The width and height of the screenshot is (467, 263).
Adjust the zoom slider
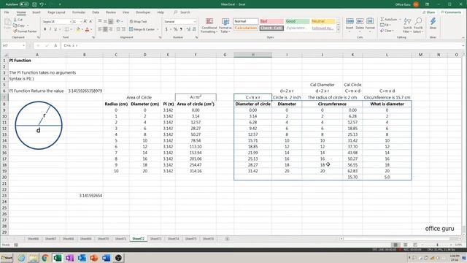pyautogui.click(x=437, y=245)
